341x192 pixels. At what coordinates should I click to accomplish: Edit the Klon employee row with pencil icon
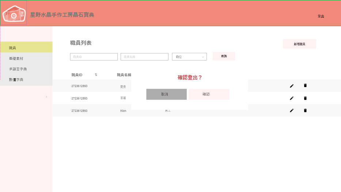(x=292, y=110)
